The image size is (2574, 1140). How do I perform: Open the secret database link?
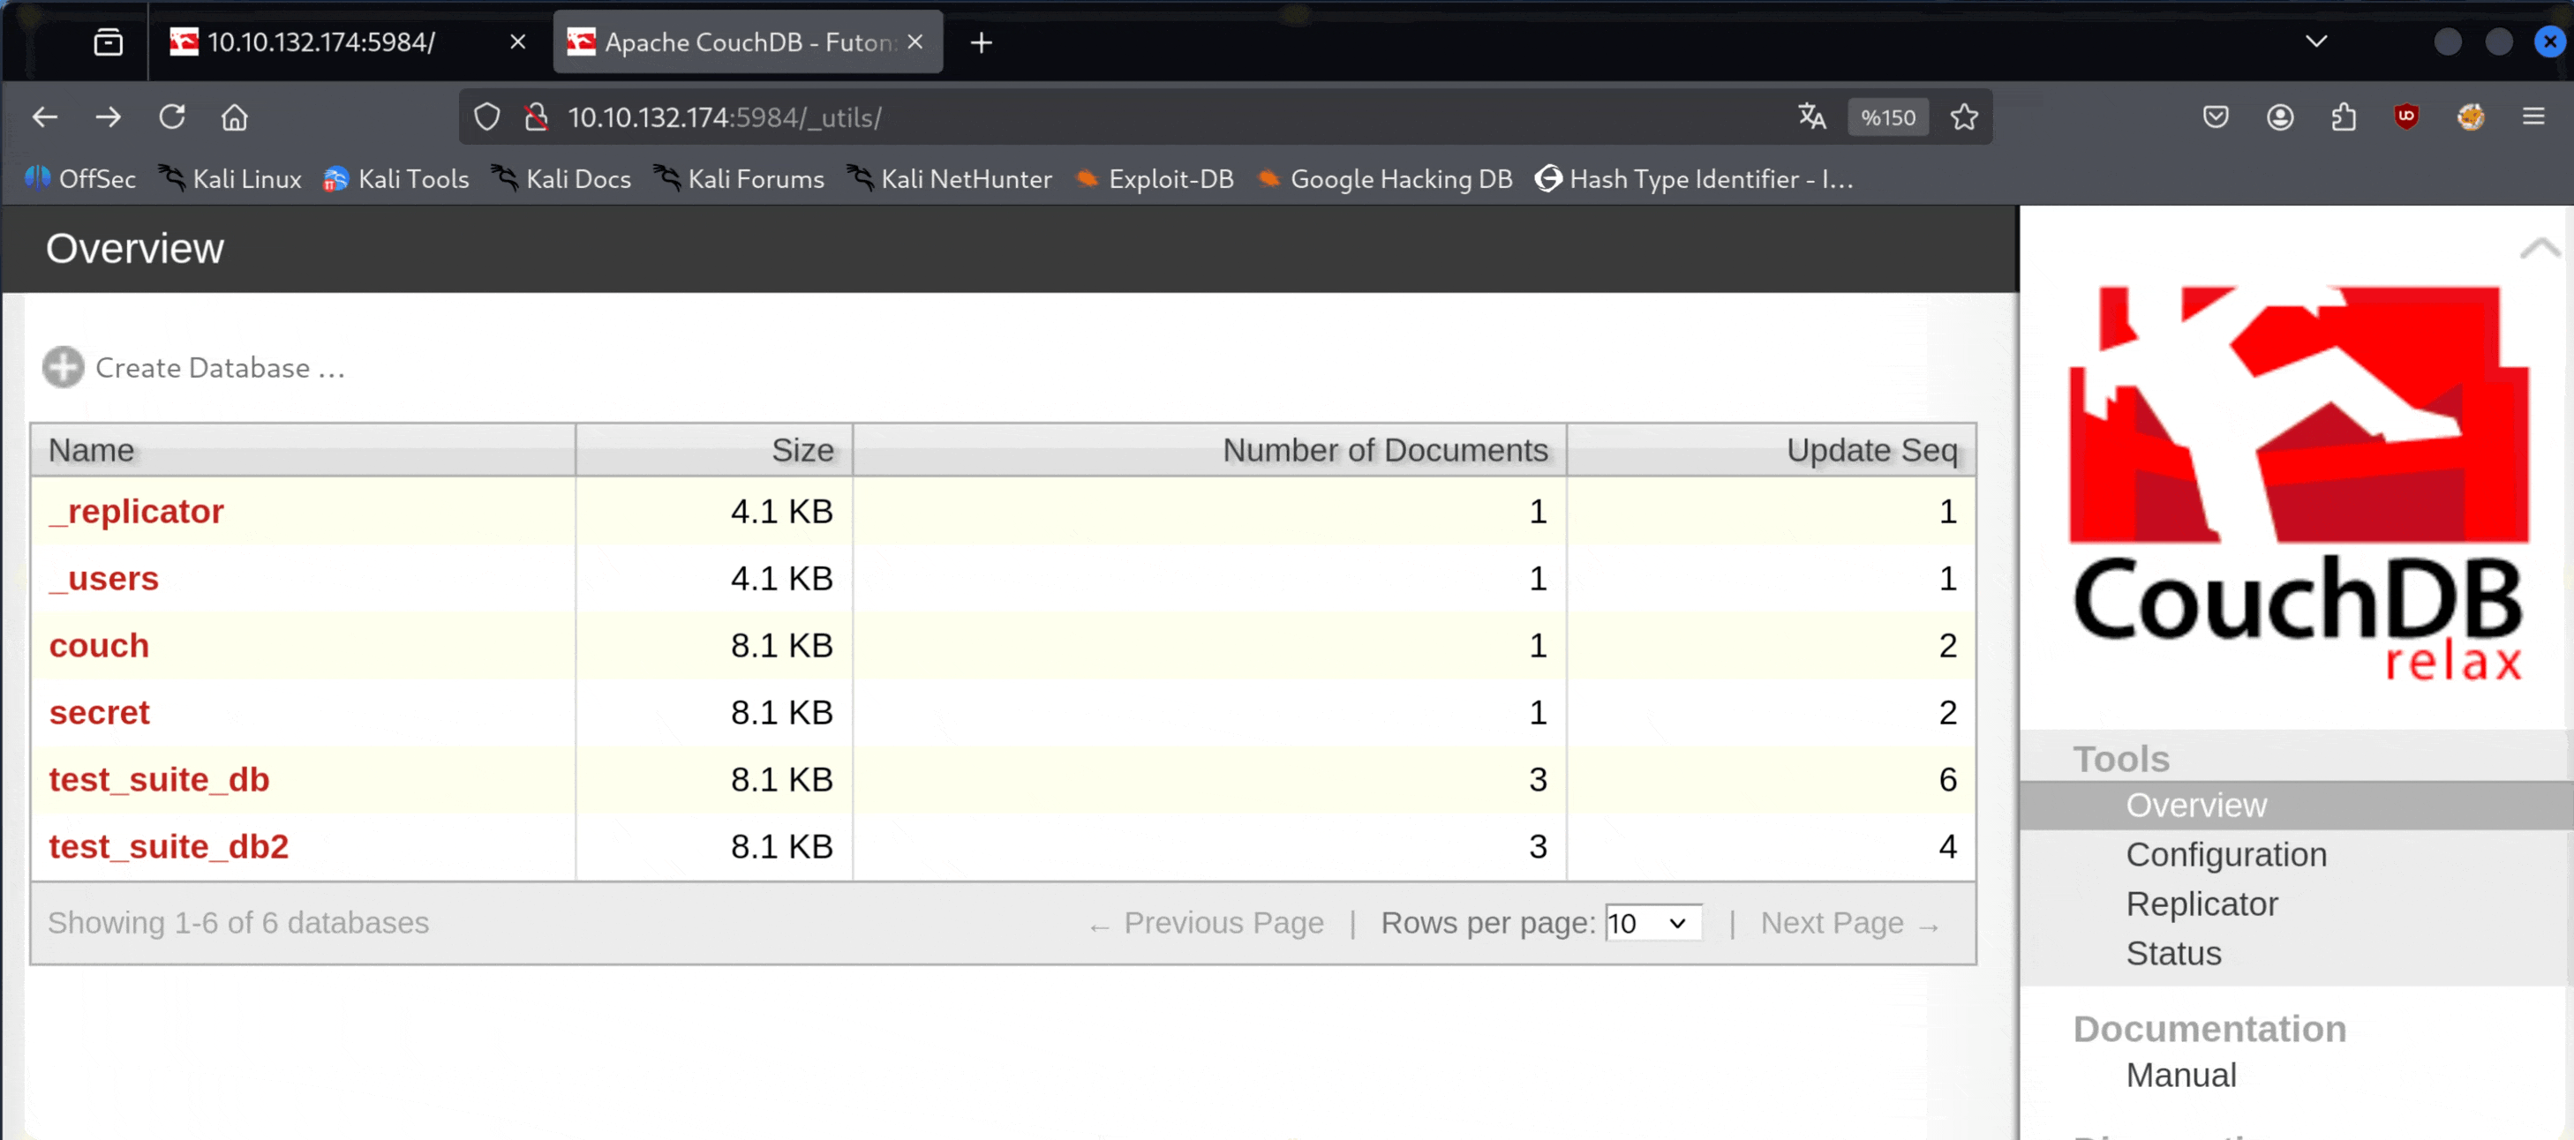tap(99, 712)
